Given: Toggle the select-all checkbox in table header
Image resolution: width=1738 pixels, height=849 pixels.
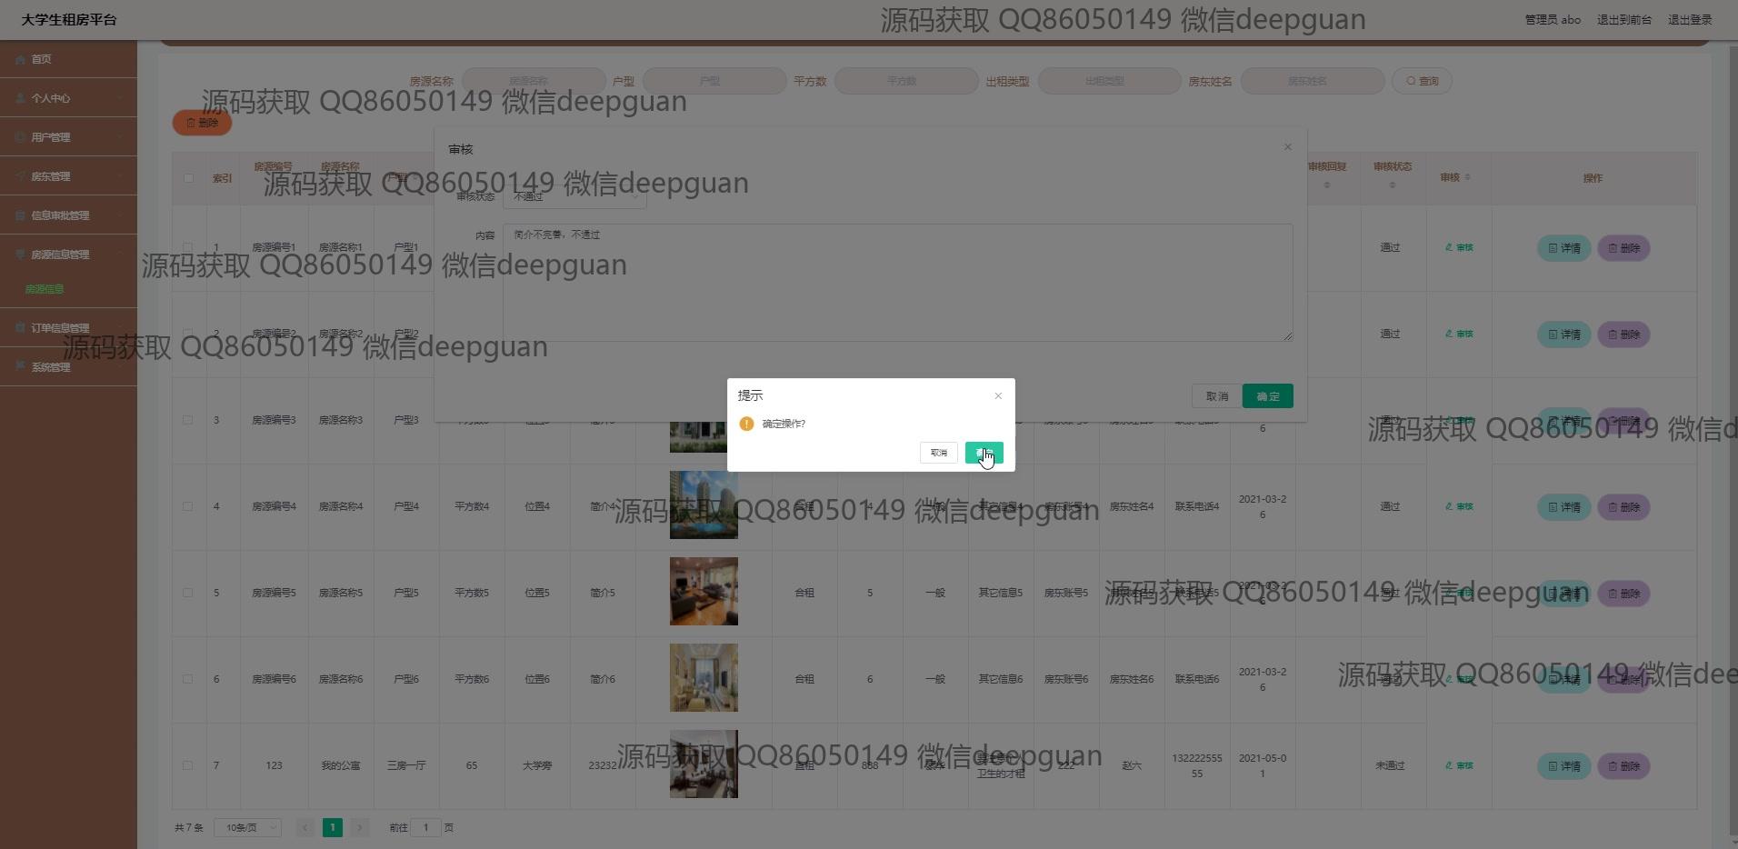Looking at the screenshot, I should click(188, 178).
